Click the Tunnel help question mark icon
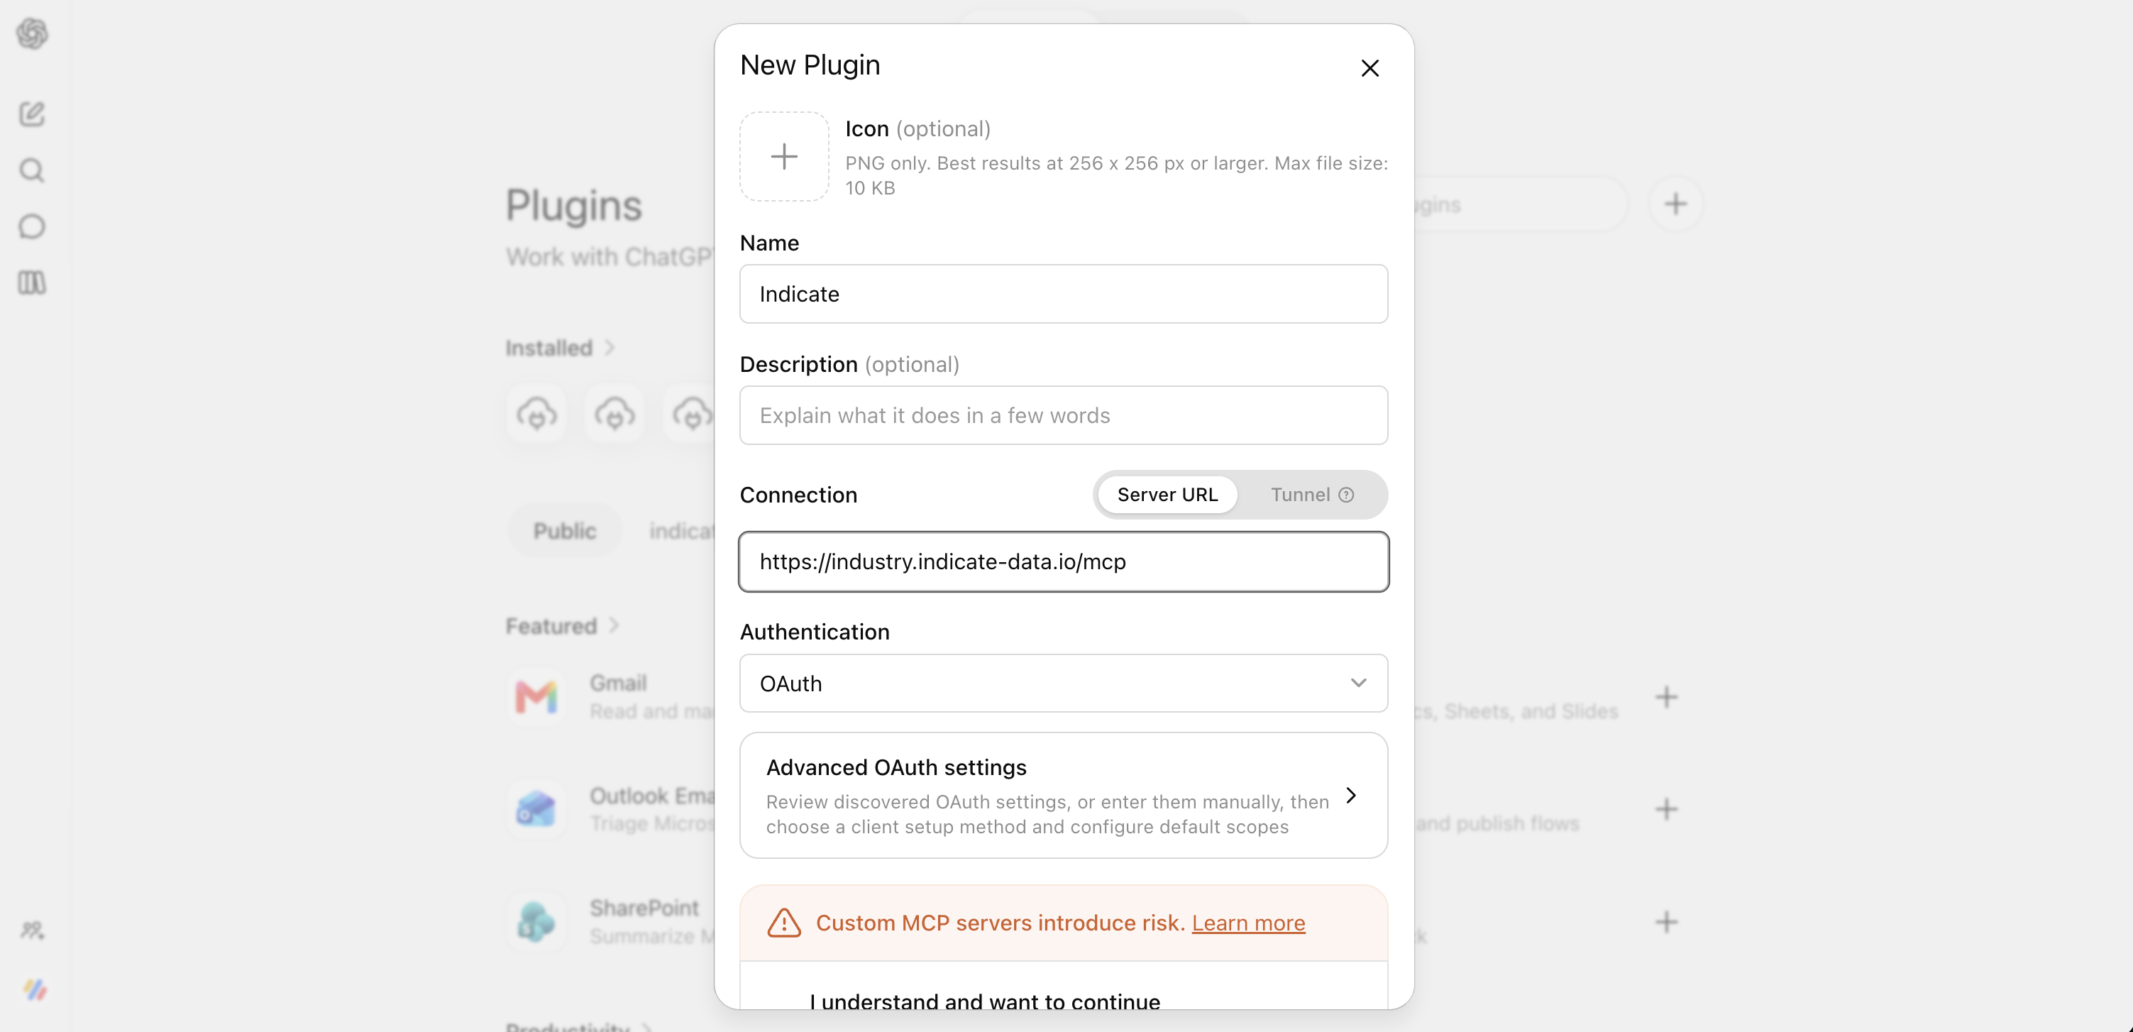The width and height of the screenshot is (2133, 1032). pos(1346,495)
